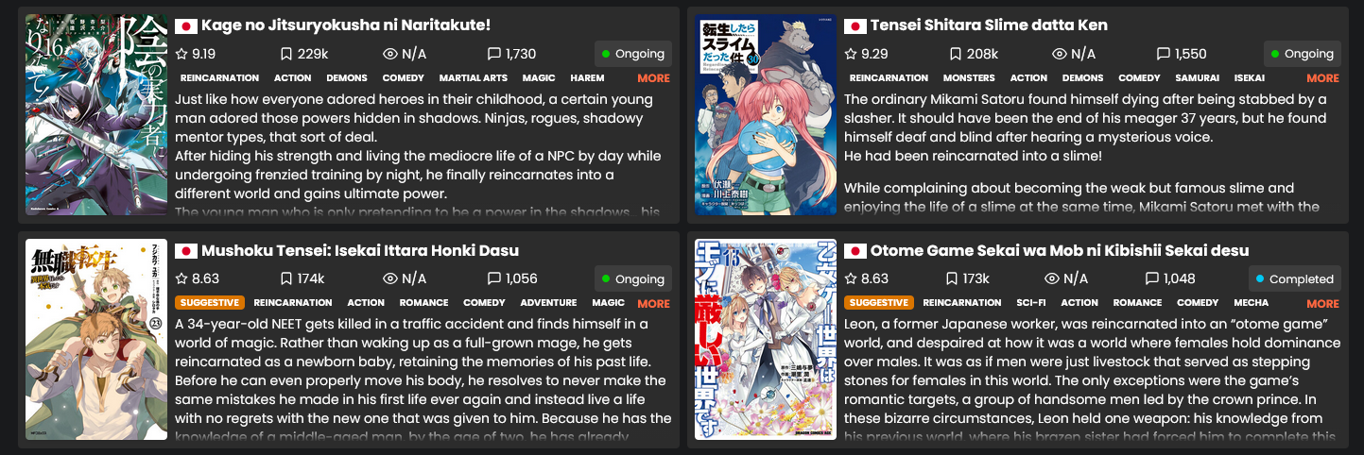This screenshot has width=1364, height=455.
Task: Select the ISEKAI tag on Tensei Shitara Slime
Action: pos(1250,78)
